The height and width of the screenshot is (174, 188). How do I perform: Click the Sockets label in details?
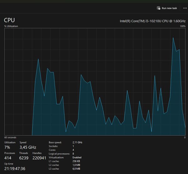(53, 146)
